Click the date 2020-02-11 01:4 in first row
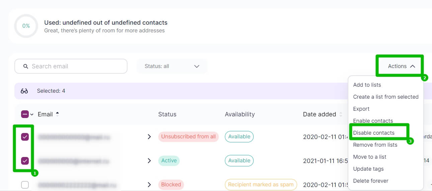The height and width of the screenshot is (191, 432). 326,137
